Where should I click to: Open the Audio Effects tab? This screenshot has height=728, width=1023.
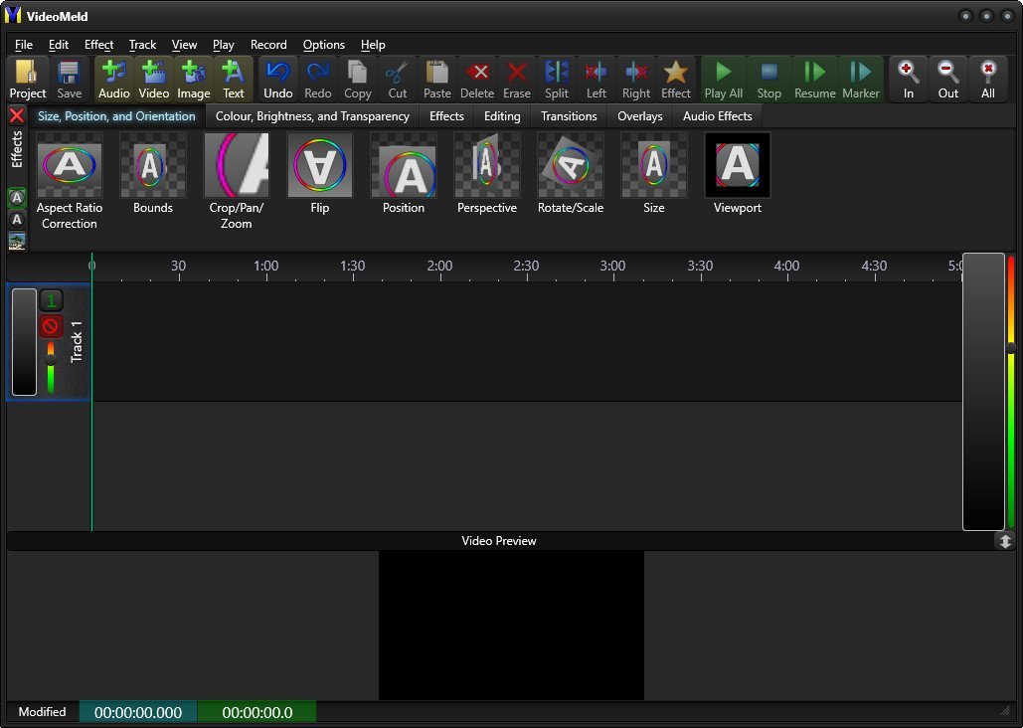click(717, 116)
